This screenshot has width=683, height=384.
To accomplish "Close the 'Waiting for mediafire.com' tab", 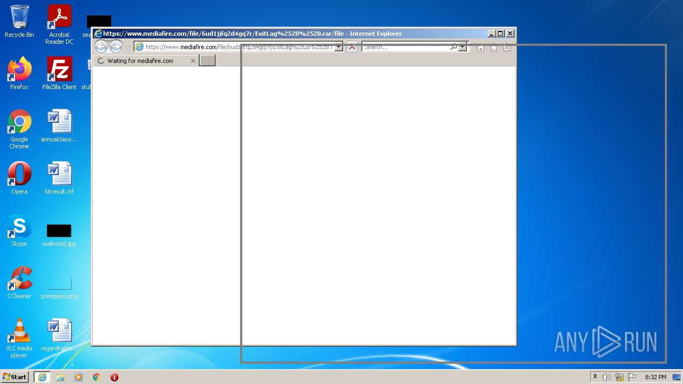I will point(193,61).
